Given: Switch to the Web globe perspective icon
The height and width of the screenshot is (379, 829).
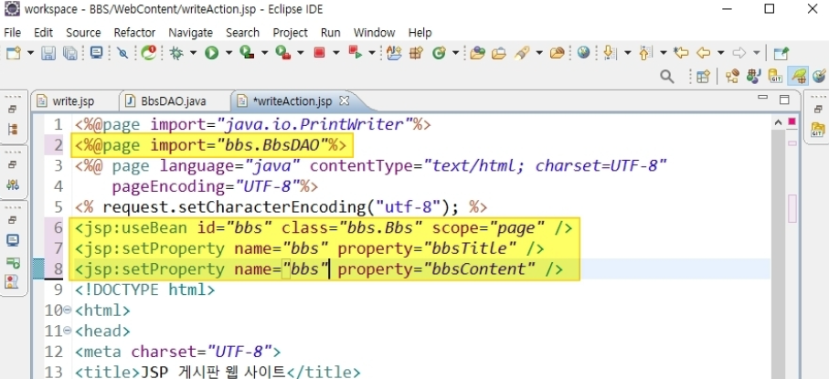Looking at the screenshot, I should click(x=819, y=77).
